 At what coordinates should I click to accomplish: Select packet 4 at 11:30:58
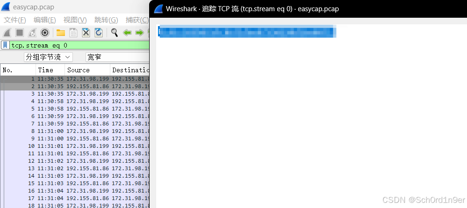click(75, 101)
